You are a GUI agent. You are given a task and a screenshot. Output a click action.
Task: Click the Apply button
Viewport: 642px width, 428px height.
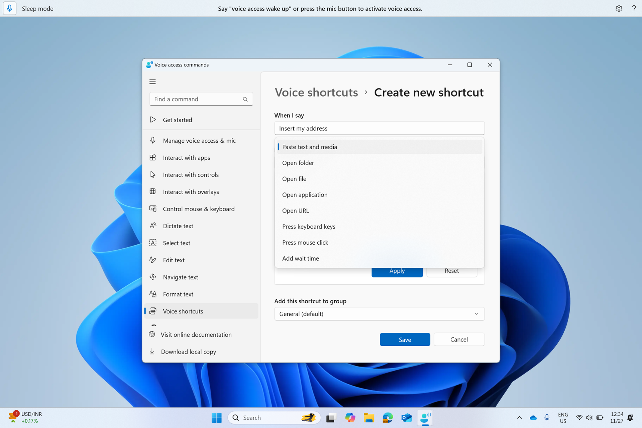pyautogui.click(x=397, y=270)
